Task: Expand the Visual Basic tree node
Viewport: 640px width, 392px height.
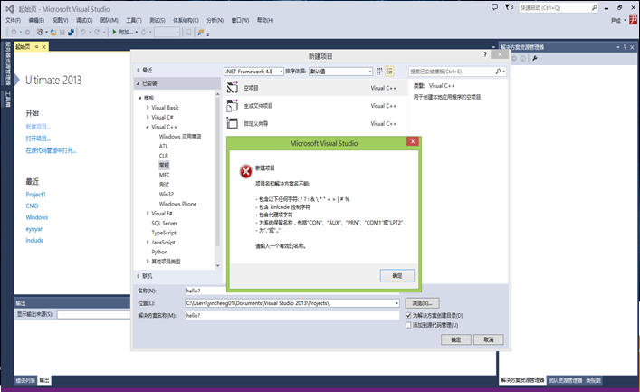Action: (x=148, y=108)
